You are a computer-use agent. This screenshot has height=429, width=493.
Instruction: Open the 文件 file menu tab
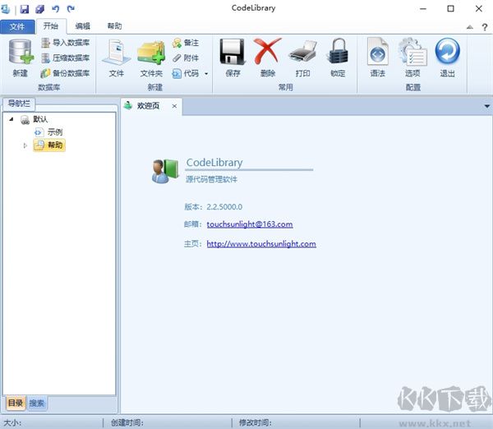[17, 26]
